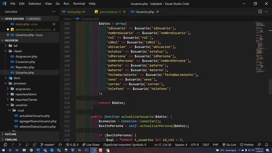Open Google Chrome from taskbar
The height and width of the screenshot is (153, 272).
31,150
